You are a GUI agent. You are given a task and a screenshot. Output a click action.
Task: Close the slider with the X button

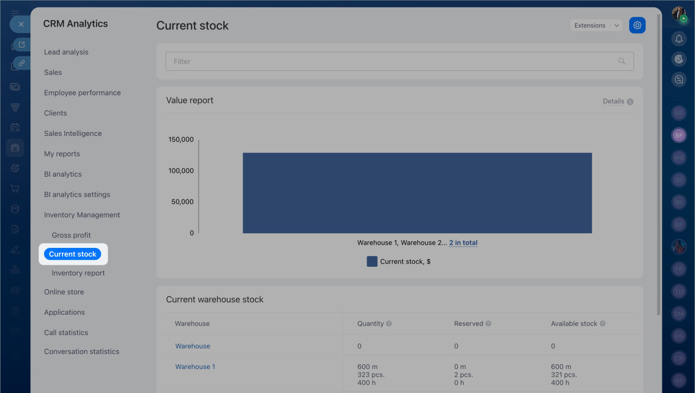[x=21, y=24]
